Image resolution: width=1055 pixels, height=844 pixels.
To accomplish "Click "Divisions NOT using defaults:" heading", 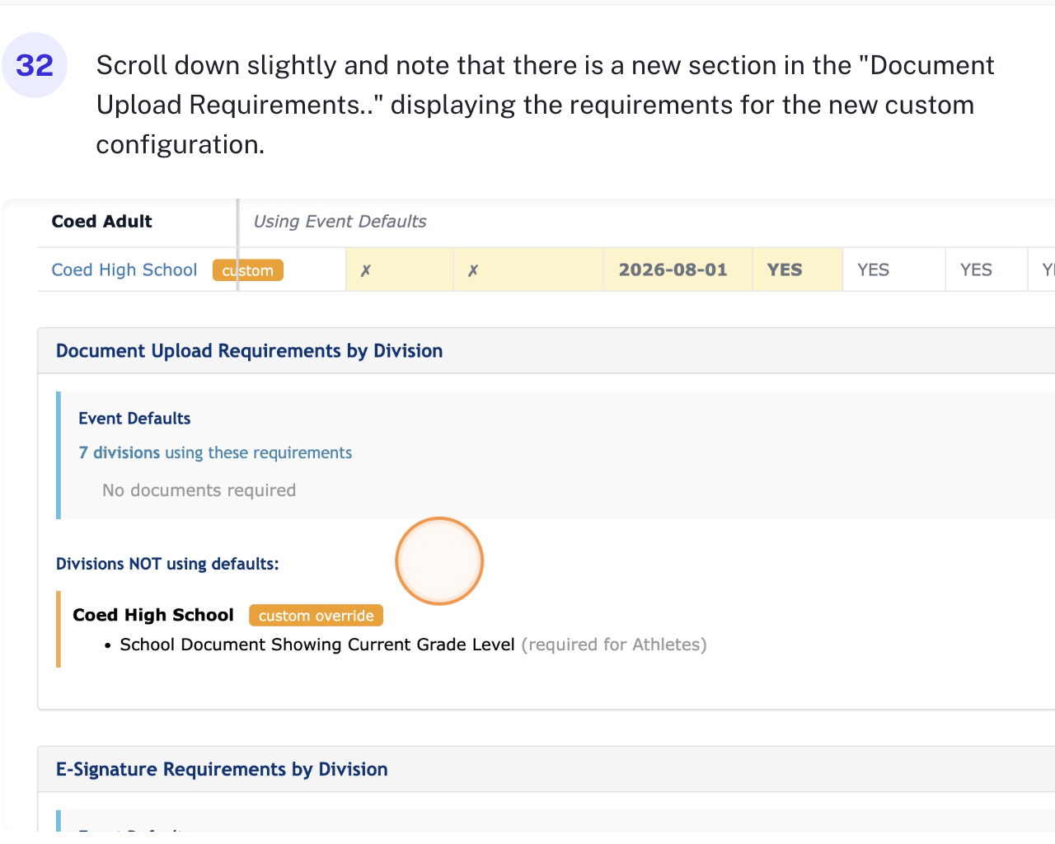I will (x=167, y=564).
